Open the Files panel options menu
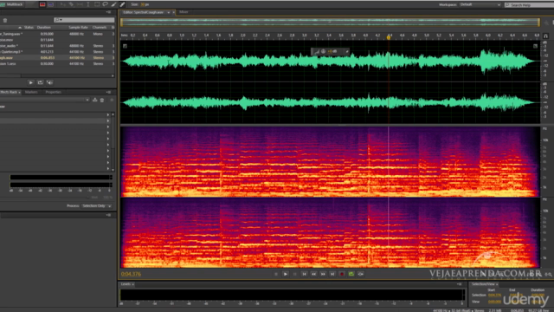 click(108, 12)
